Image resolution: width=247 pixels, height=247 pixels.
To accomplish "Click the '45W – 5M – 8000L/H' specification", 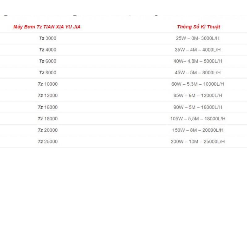I will click(198, 73).
